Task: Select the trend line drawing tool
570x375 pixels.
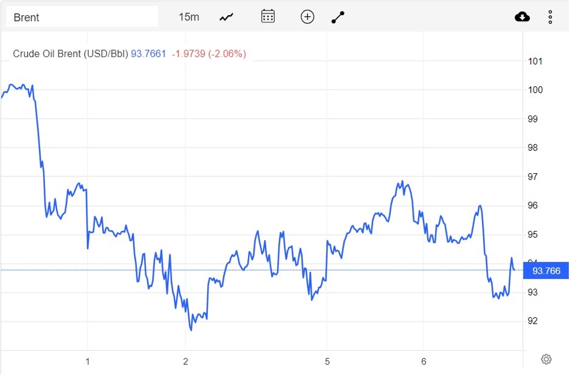Action: (338, 17)
